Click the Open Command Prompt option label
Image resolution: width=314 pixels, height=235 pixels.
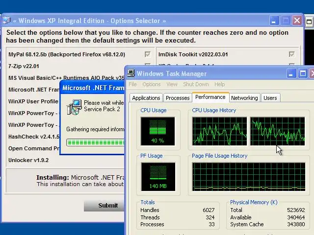[34, 148]
